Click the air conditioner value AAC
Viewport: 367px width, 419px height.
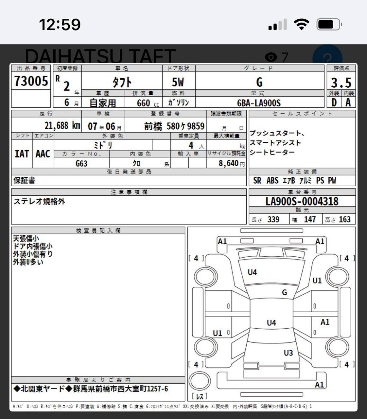click(x=43, y=154)
